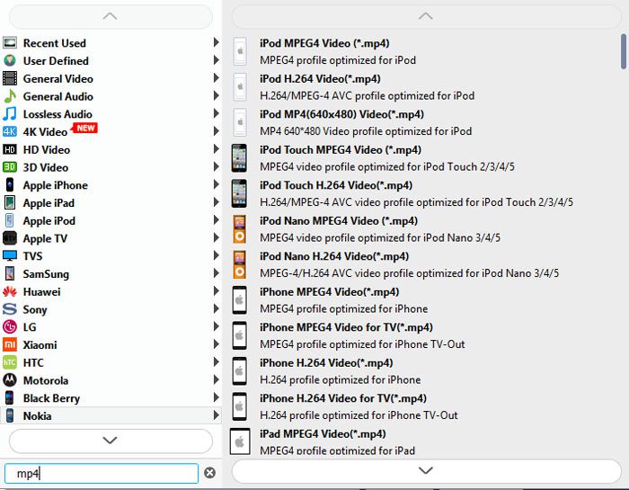Image resolution: width=629 pixels, height=490 pixels.
Task: Click the iPhone MPEG4 Video phone thumbnail
Action: 240,300
